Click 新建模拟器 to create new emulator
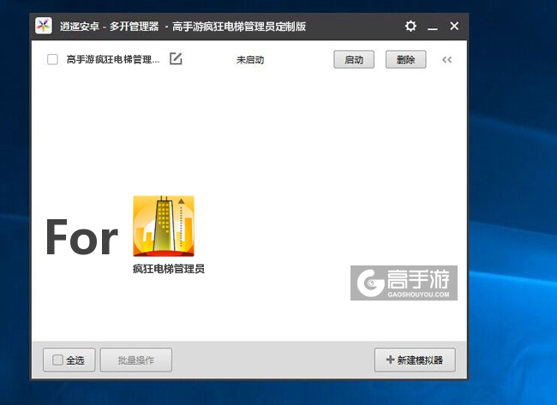The width and height of the screenshot is (557, 405). click(415, 360)
